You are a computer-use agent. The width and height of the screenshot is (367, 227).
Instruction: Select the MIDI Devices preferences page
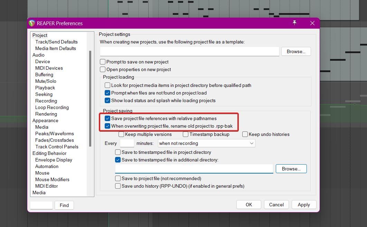coord(49,68)
